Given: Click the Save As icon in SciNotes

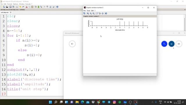Looking at the screenshot, I should tap(13, 7).
